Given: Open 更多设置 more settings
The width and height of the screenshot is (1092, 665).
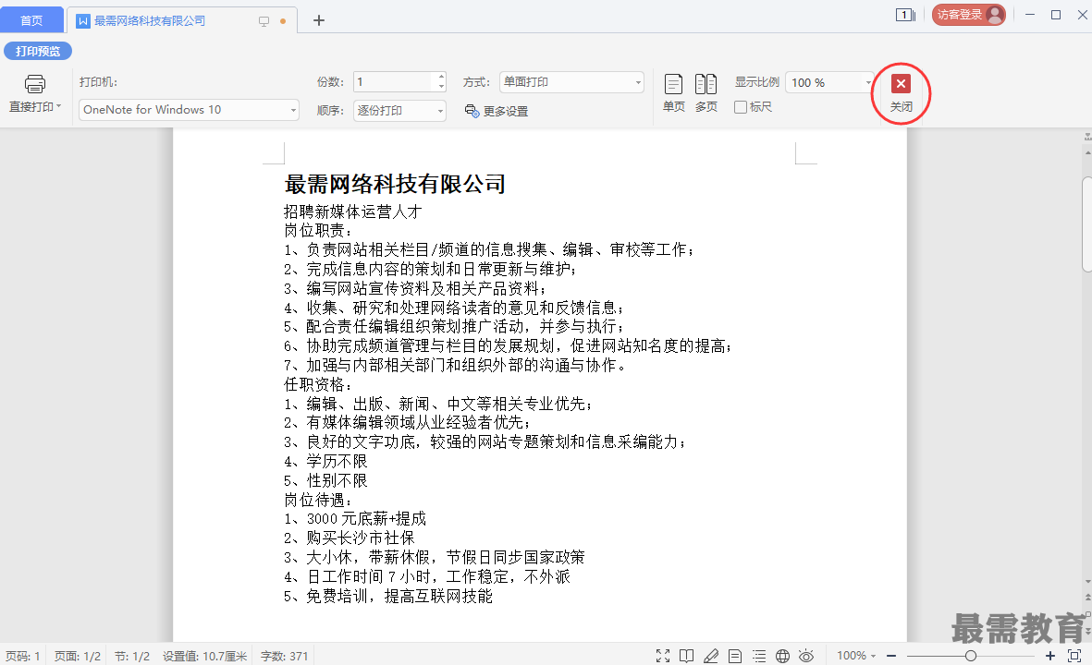Looking at the screenshot, I should (497, 112).
